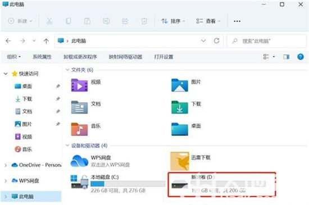Open the 组织 menu

click(14, 57)
